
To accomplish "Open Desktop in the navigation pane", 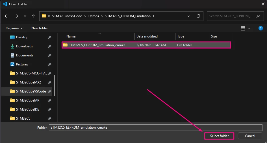I will coord(22,37).
